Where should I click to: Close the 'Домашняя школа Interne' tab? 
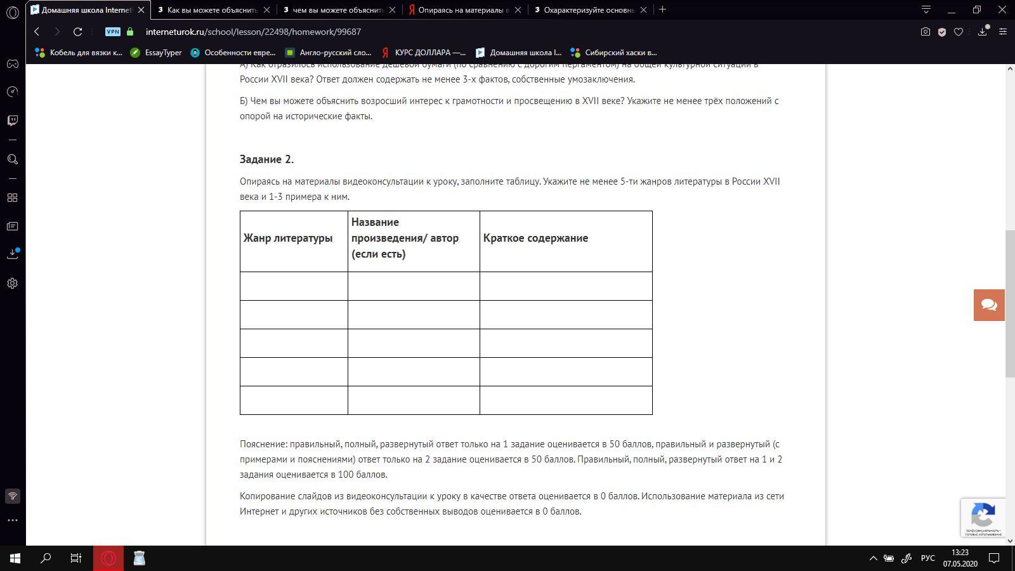click(x=141, y=10)
